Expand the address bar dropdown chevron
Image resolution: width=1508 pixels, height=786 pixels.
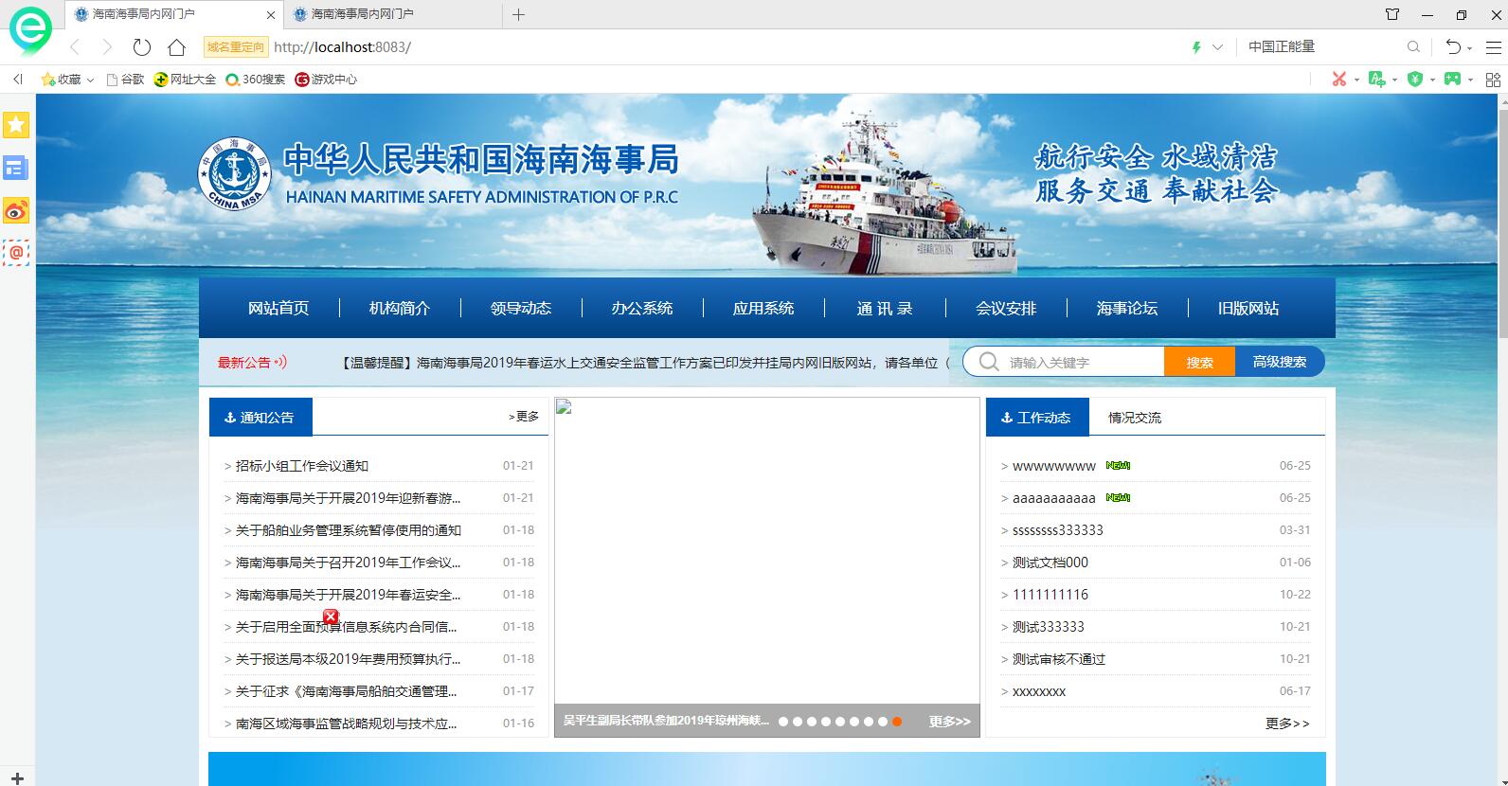pos(1217,47)
